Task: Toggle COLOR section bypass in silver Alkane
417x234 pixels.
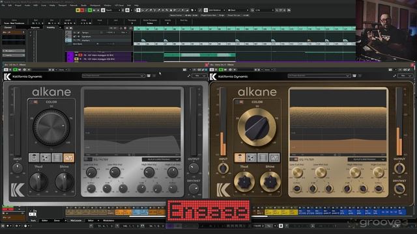Action: pos(34,102)
